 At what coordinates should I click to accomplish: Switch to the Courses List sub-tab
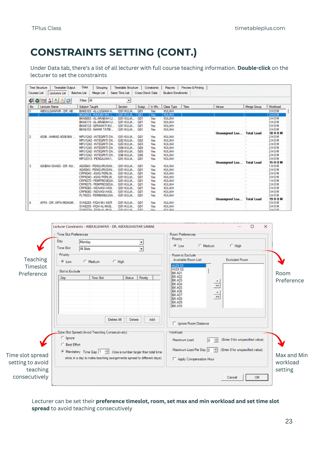36,93
